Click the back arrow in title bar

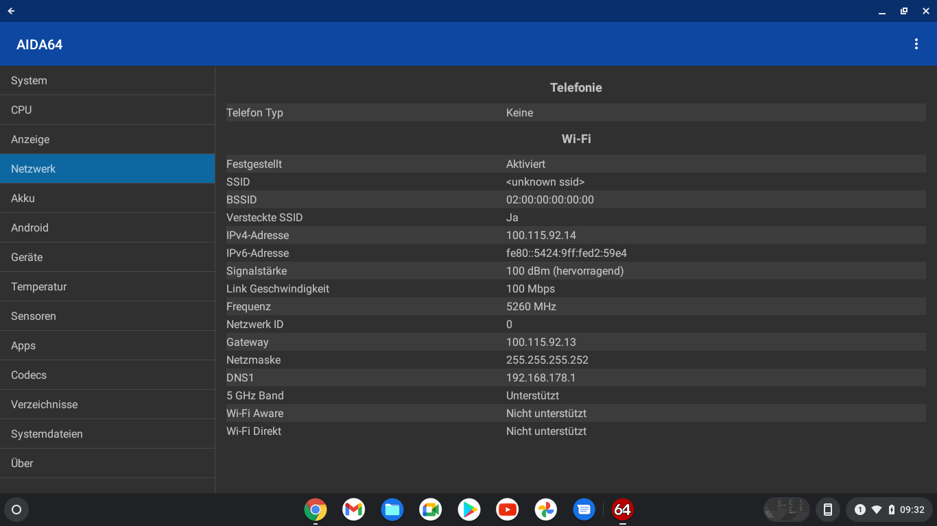pos(11,11)
